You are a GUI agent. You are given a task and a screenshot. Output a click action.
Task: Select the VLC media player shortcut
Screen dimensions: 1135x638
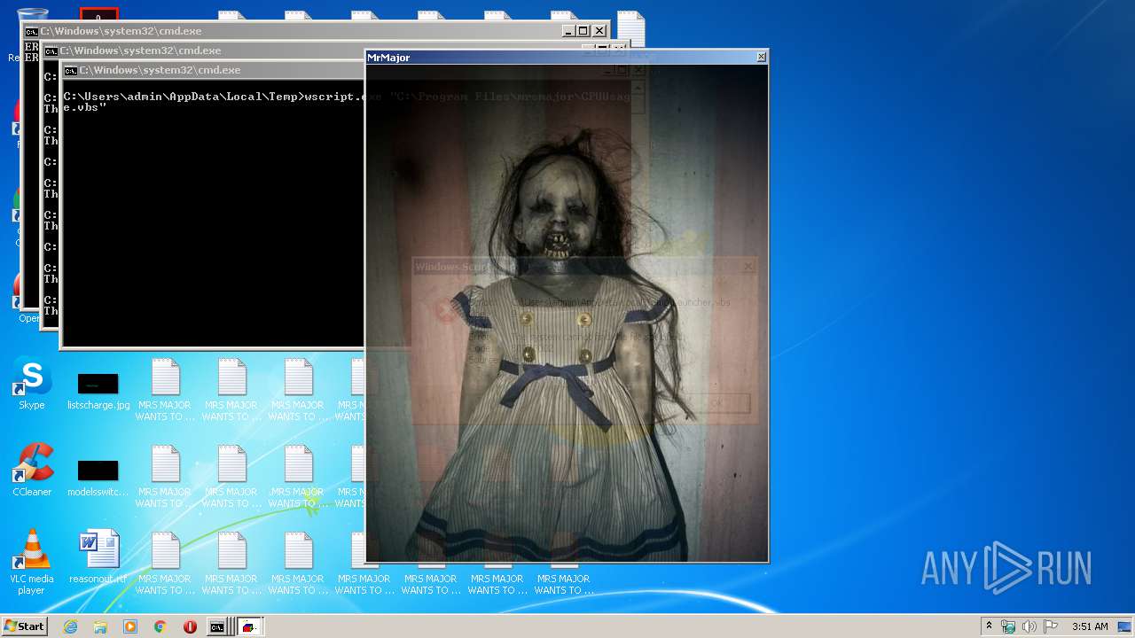32,563
